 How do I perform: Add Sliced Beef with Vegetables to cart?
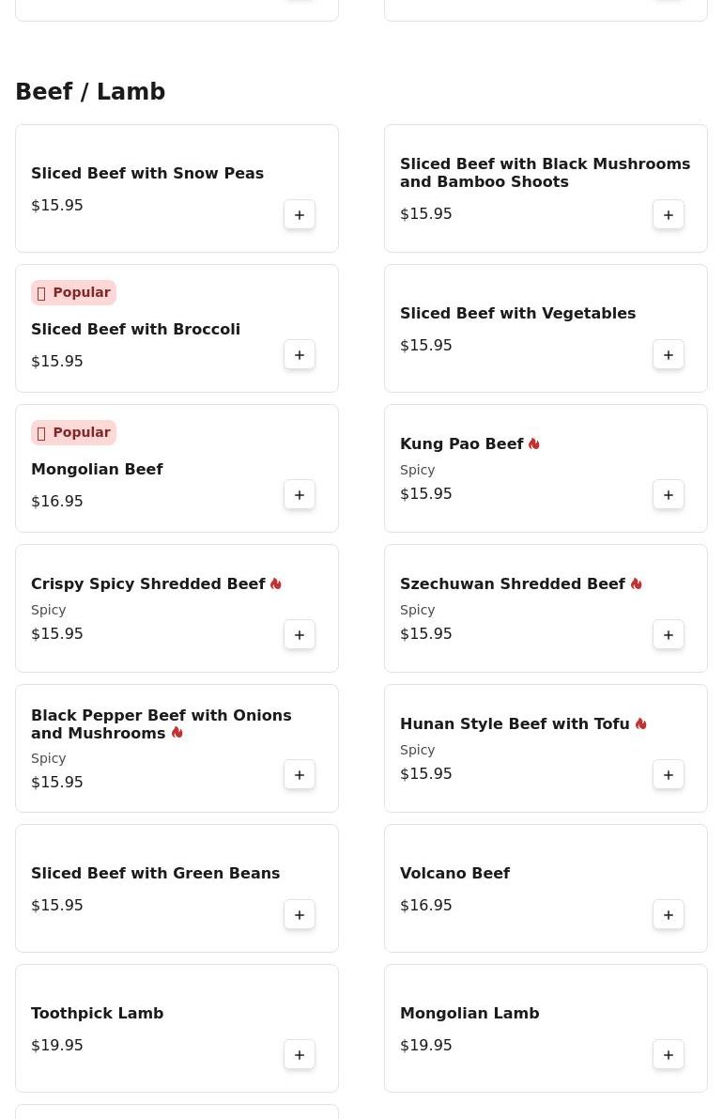point(669,355)
